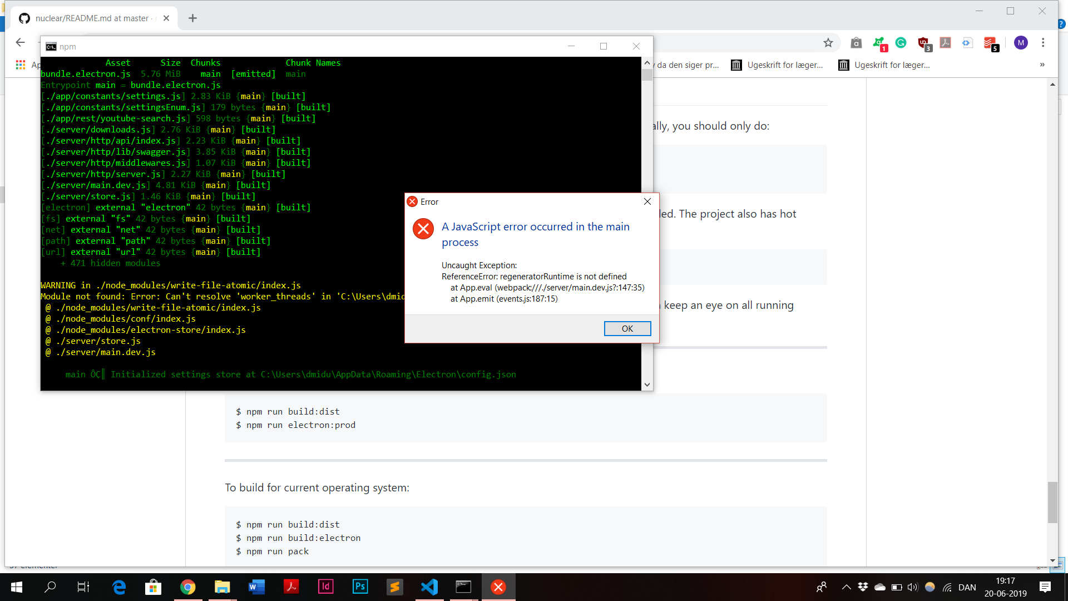Image resolution: width=1068 pixels, height=601 pixels.
Task: Open the Grammarly extension
Action: pos(901,42)
